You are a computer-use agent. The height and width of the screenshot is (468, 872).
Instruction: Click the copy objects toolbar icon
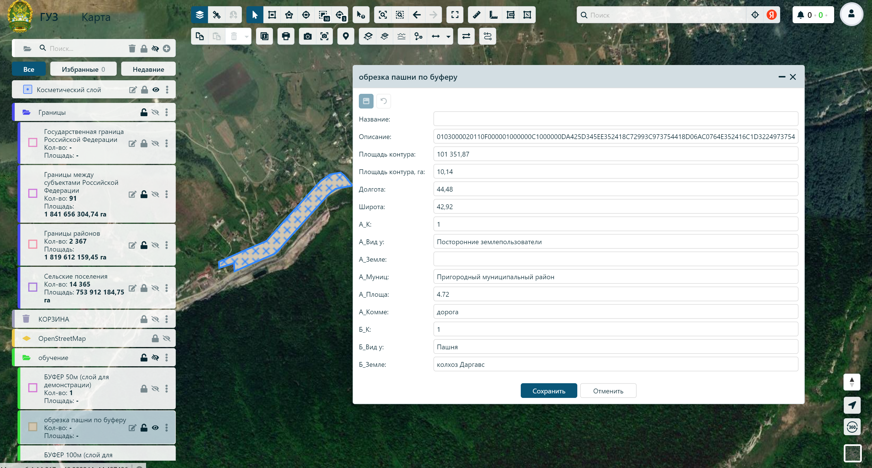coord(199,36)
